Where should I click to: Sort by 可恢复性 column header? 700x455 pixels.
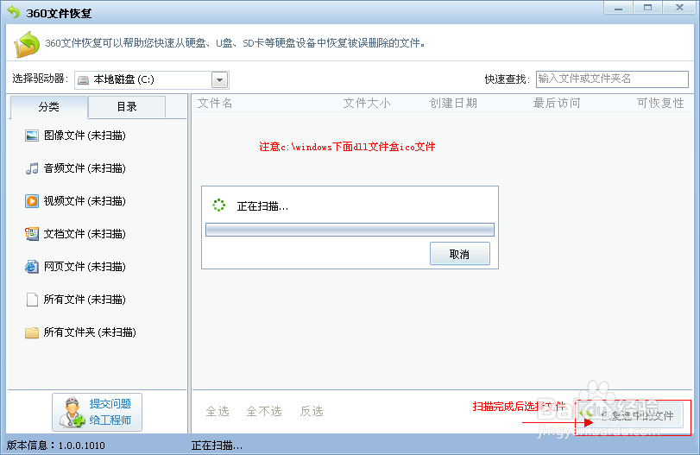tap(660, 103)
